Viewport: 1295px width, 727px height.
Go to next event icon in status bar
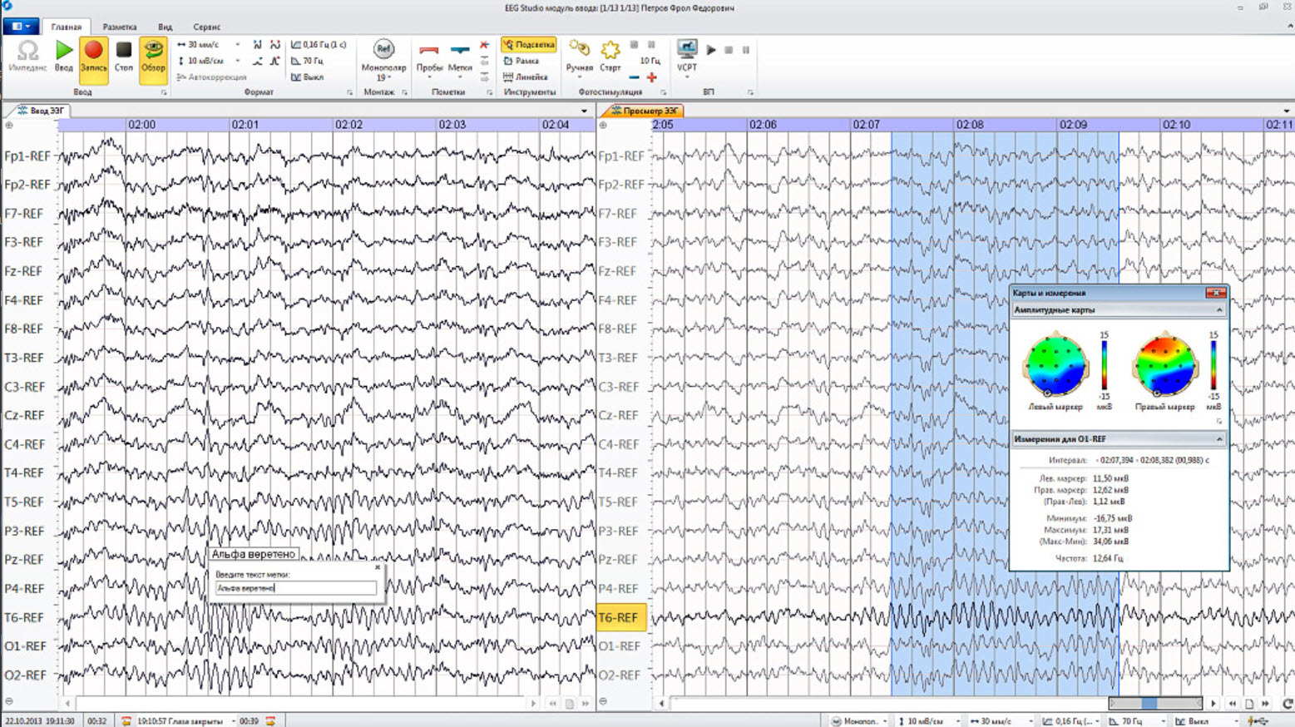[x=270, y=721]
